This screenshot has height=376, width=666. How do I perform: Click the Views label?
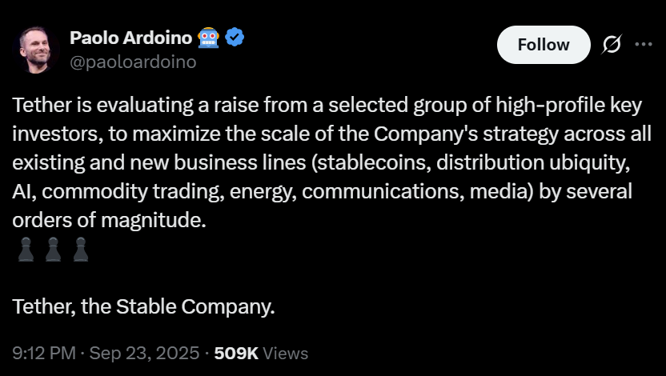point(286,353)
